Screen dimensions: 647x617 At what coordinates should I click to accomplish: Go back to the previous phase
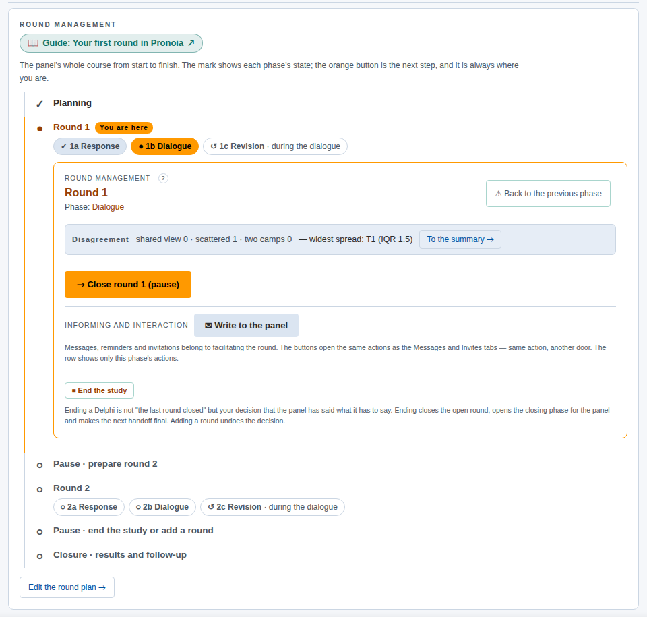[x=548, y=194]
